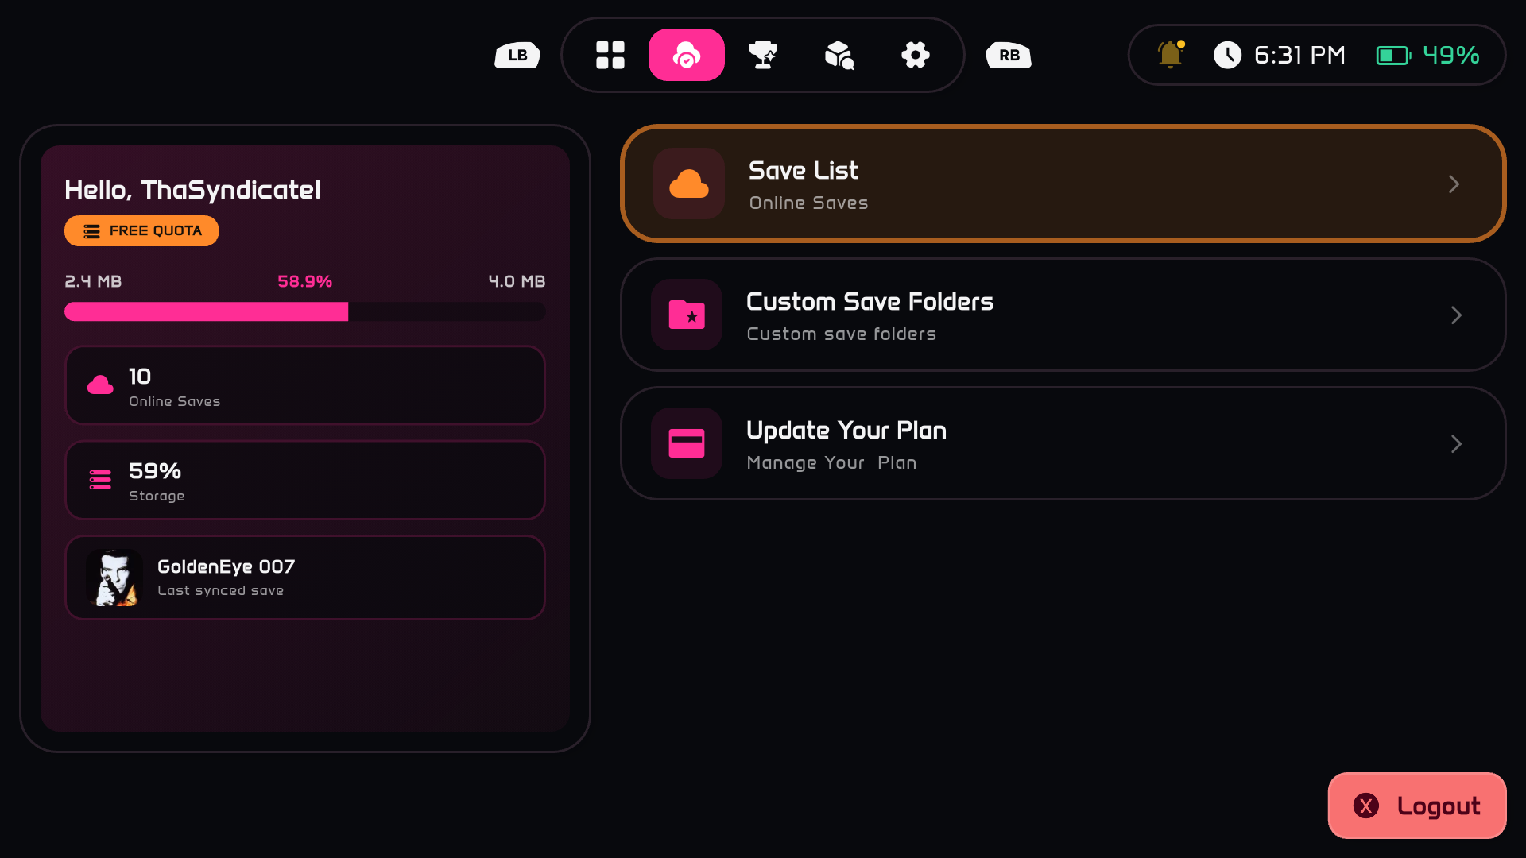Click the LB shoulder button icon
1526x858 pixels.
point(517,55)
